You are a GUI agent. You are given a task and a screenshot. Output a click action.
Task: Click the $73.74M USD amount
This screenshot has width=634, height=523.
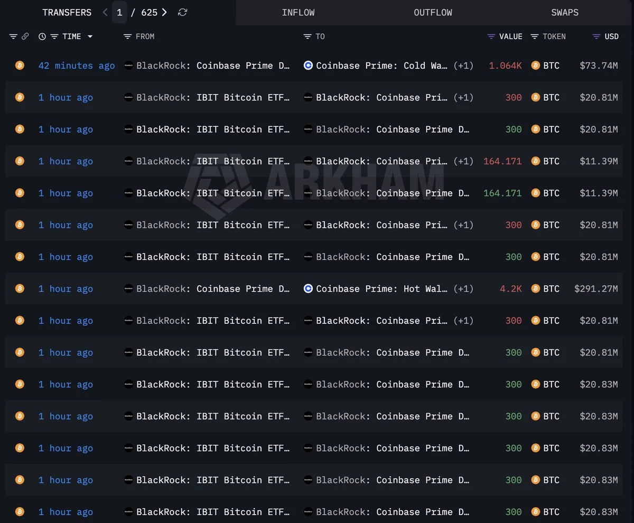click(599, 66)
